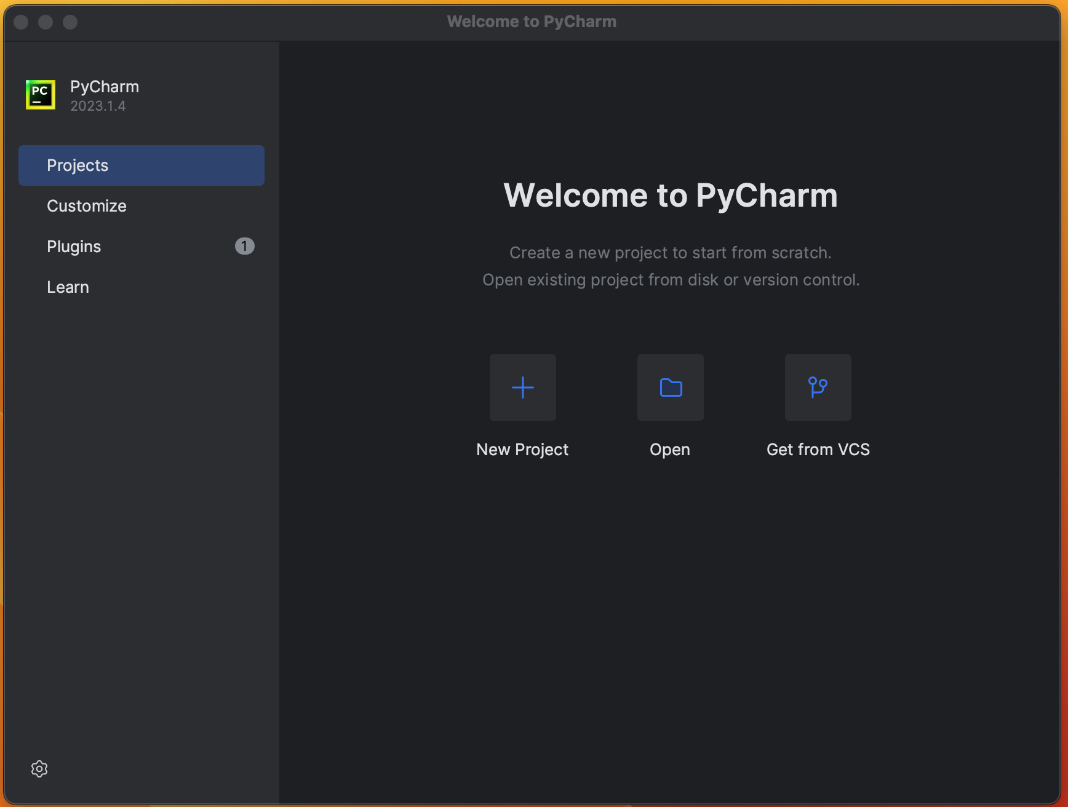Viewport: 1068px width, 807px height.
Task: Click the PyCharm logo icon
Action: pyautogui.click(x=41, y=95)
